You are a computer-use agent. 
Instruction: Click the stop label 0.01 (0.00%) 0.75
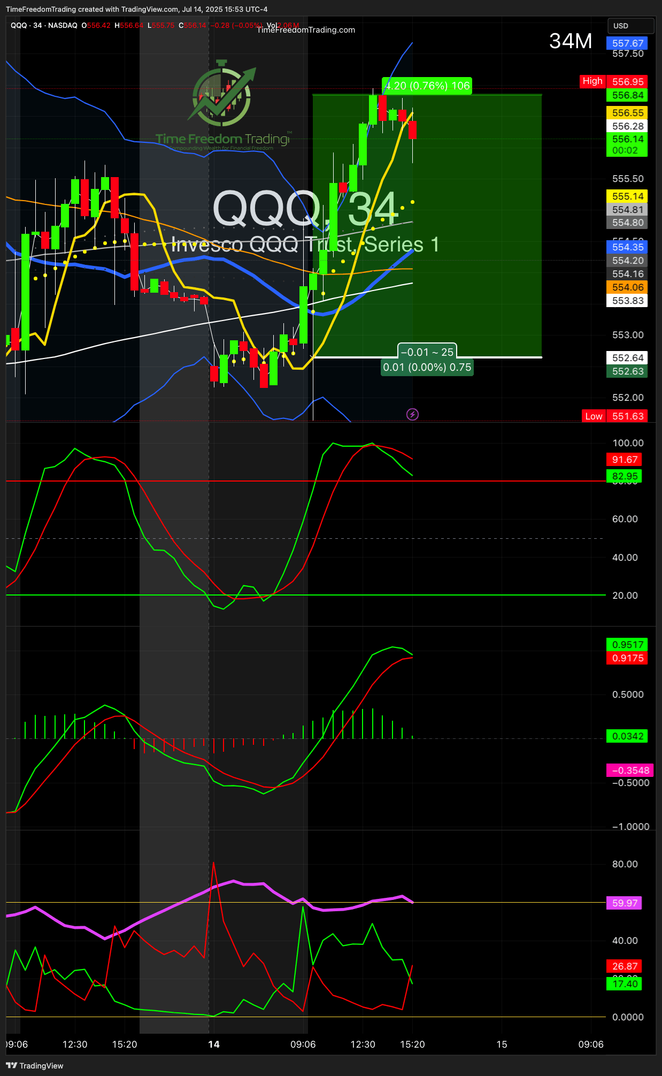[x=427, y=367]
